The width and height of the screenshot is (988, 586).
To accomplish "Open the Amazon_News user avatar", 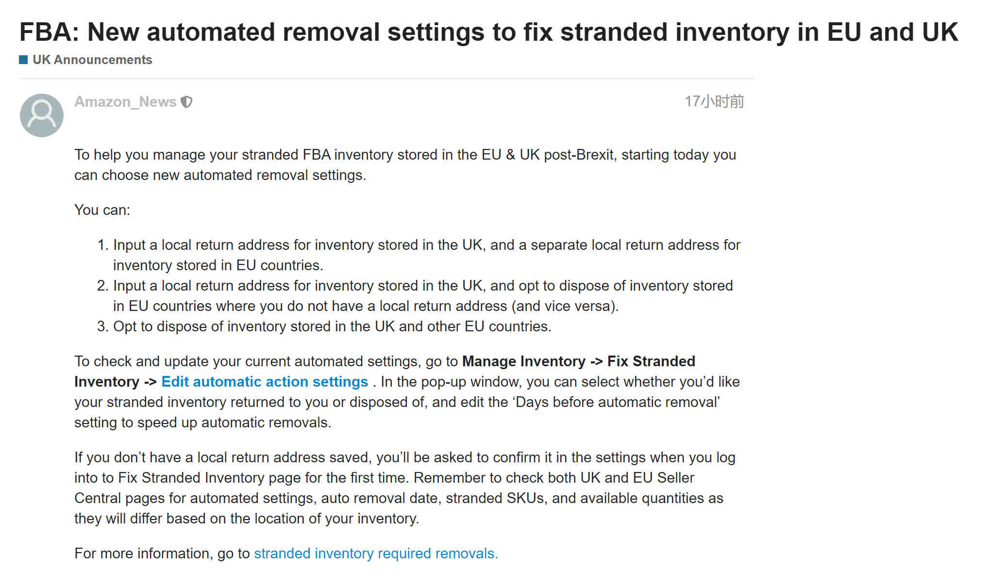I will click(x=42, y=115).
